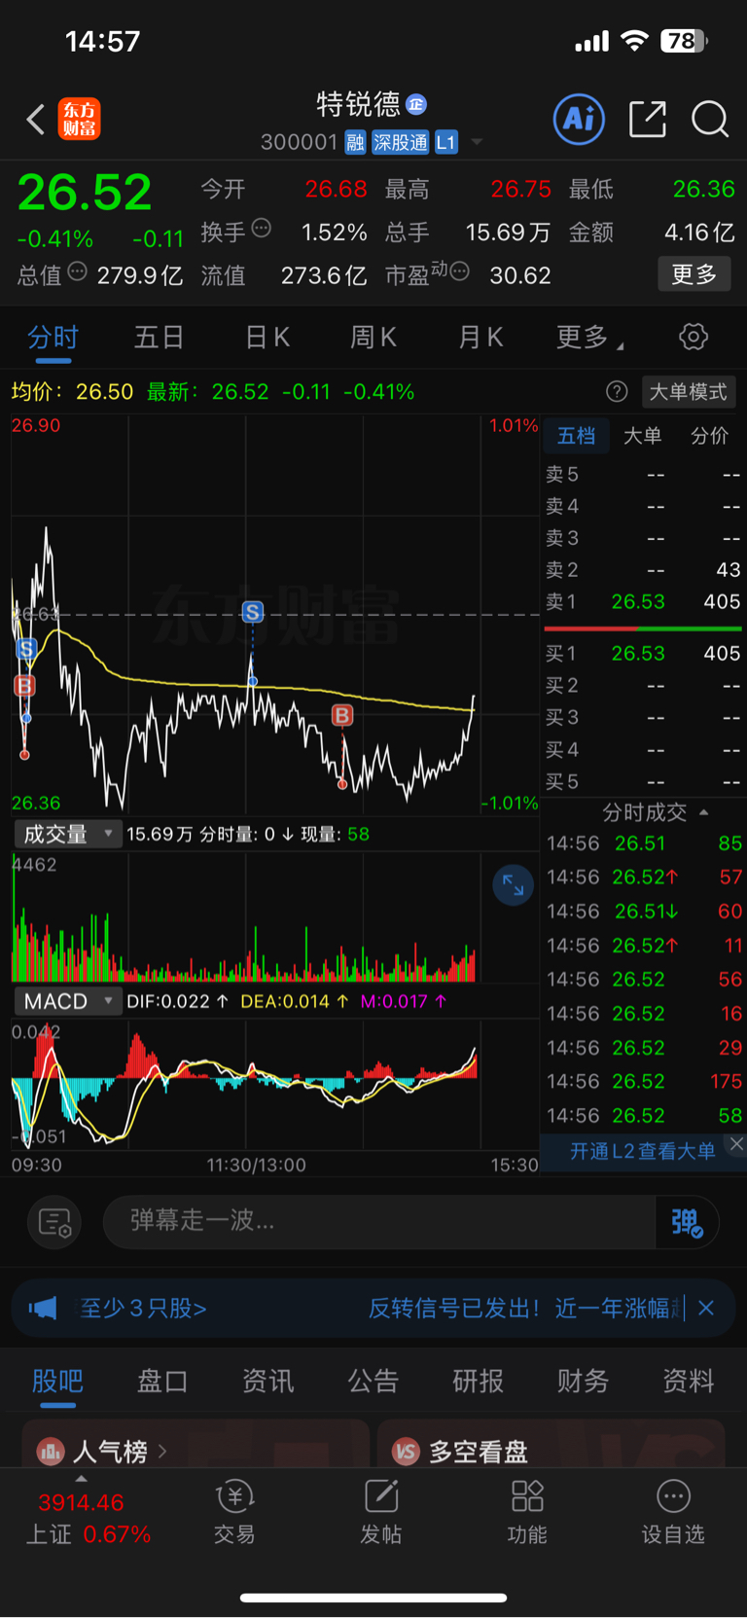Dismiss the reversal signal banner
747x1618 pixels.
coord(706,1308)
